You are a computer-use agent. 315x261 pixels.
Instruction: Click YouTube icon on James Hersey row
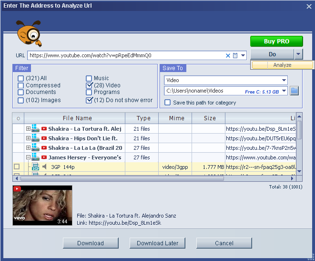pyautogui.click(x=44, y=157)
